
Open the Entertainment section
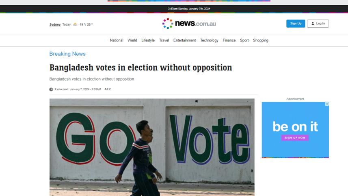[x=185, y=40]
